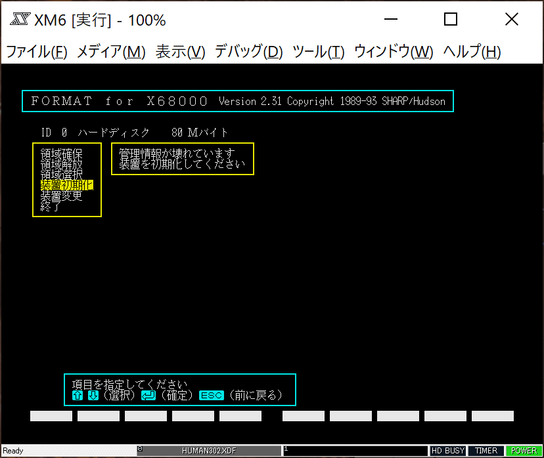Image resolution: width=544 pixels, height=458 pixels.
Task: Click the HD BUSY indicator
Action: coord(448,451)
